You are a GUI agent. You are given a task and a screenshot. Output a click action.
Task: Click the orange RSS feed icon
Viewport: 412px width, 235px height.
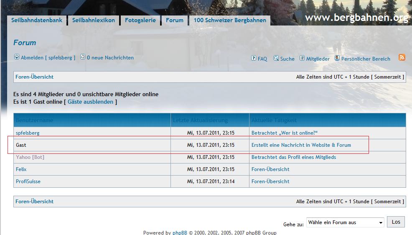click(x=402, y=58)
